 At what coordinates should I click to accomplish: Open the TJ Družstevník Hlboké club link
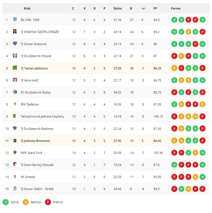[x=36, y=56]
